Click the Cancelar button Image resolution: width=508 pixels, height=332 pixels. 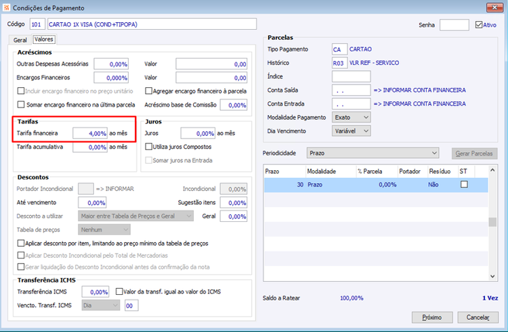tap(478, 317)
